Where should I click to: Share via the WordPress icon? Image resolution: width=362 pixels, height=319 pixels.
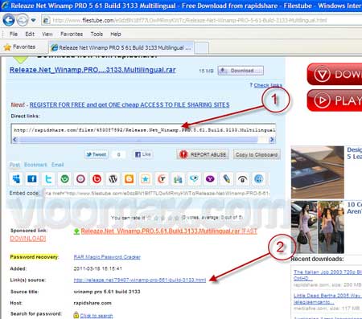tap(113, 179)
